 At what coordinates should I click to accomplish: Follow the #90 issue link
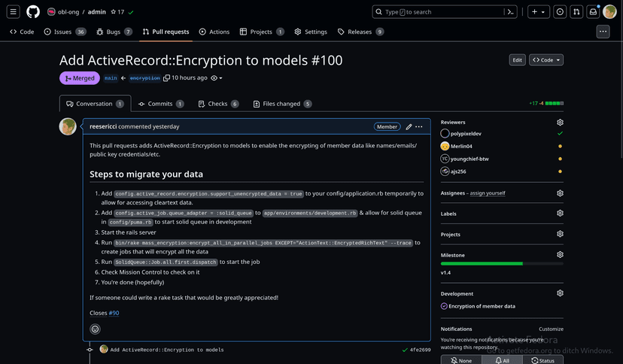coord(114,313)
